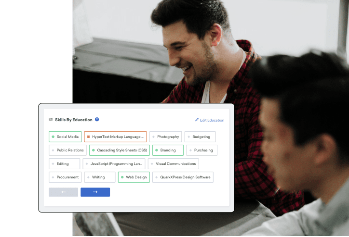The height and width of the screenshot is (237, 349).
Task: Click the grayed-out left arrow back button
Action: point(63,192)
